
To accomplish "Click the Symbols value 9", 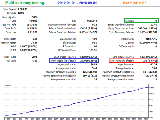I will pyautogui.click(x=156, y=21).
